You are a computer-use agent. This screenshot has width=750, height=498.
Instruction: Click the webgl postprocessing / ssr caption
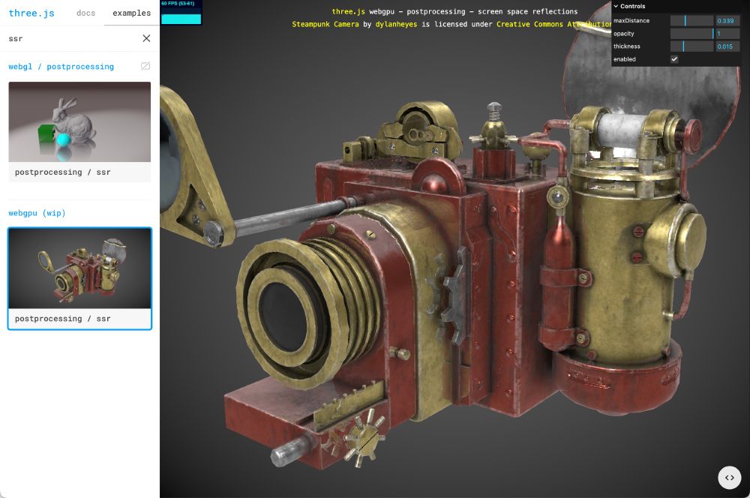coord(63,172)
